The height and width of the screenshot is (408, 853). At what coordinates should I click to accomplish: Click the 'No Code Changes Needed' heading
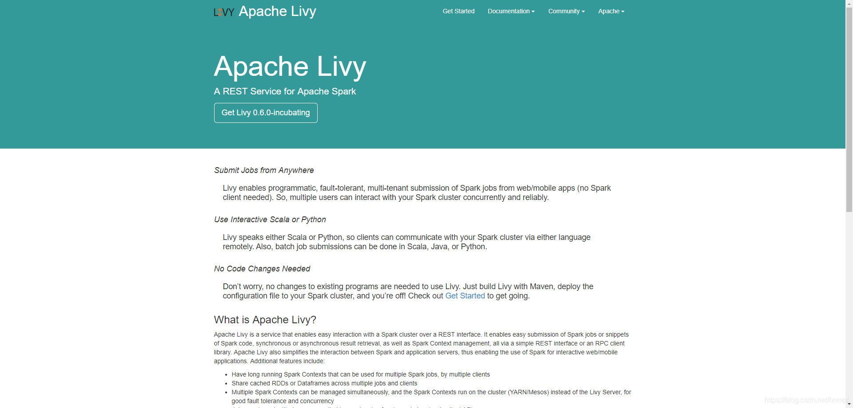tap(262, 269)
